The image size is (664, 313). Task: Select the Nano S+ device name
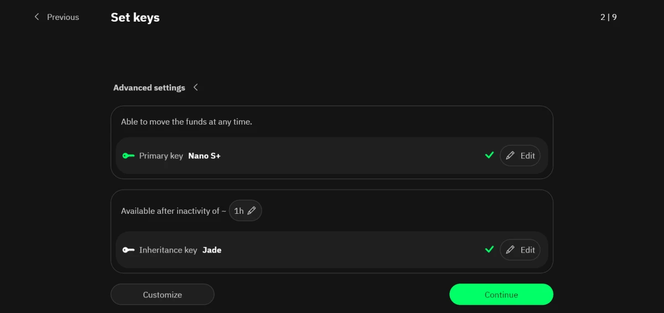coord(204,156)
